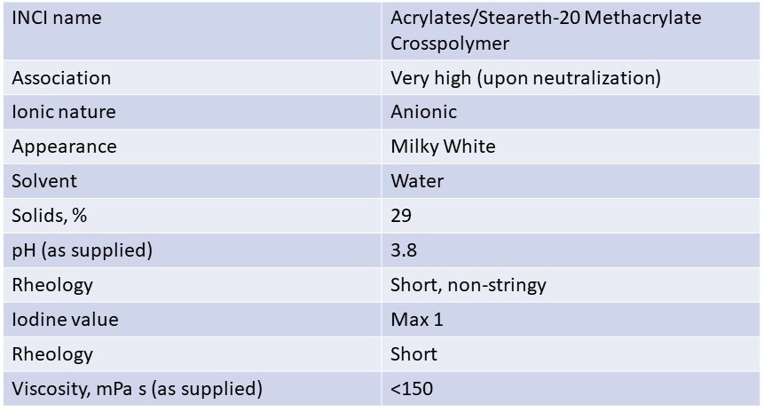Click the "Ionic nature" label cell

(64, 112)
